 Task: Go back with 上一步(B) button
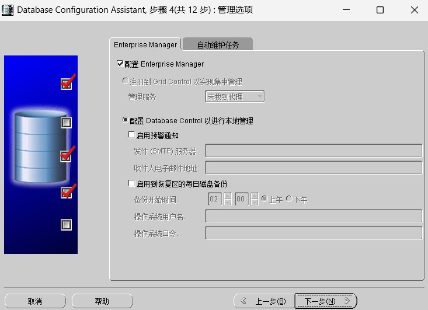(x=265, y=301)
